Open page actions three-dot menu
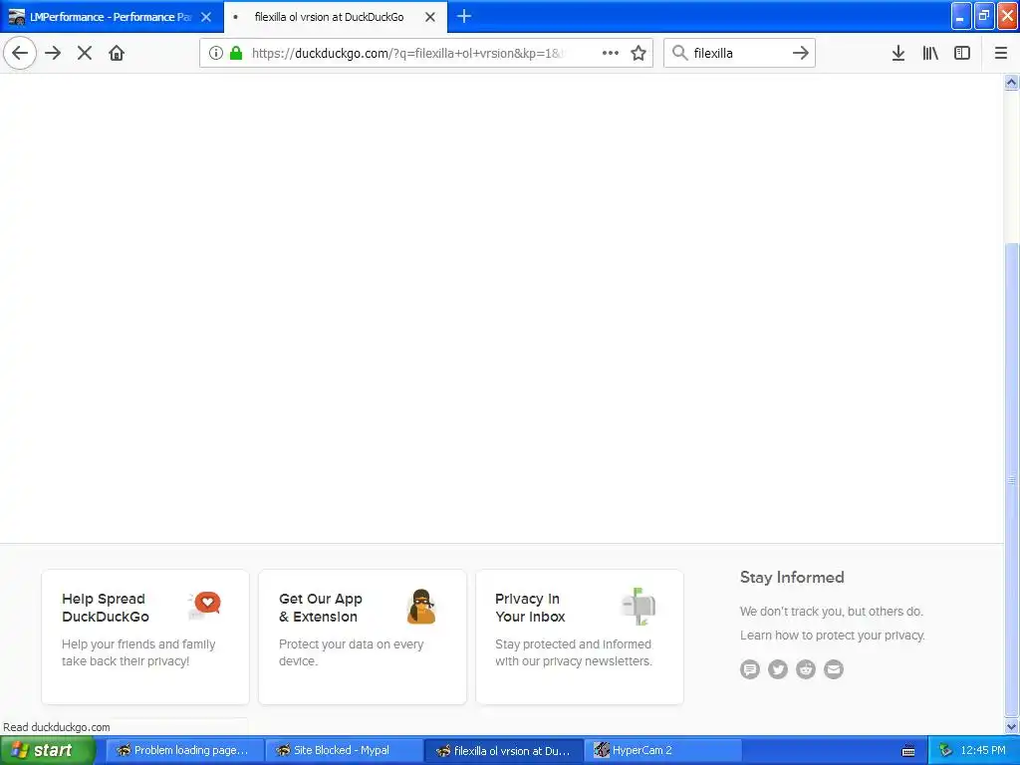Screen dimensions: 1020x765 [611, 53]
